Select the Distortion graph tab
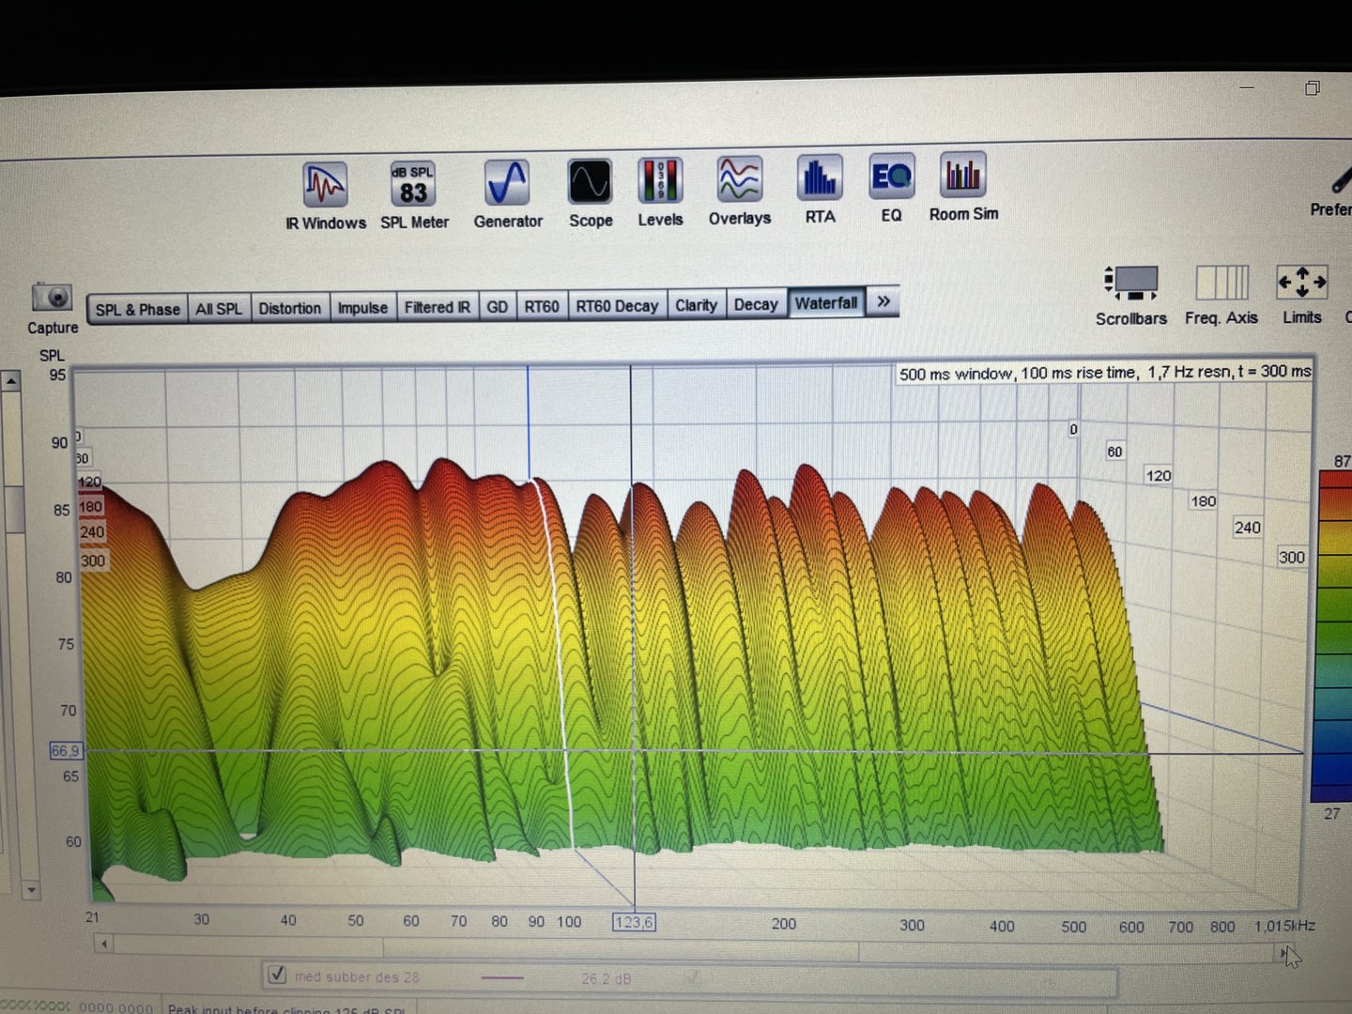Viewport: 1352px width, 1014px height. [x=290, y=308]
